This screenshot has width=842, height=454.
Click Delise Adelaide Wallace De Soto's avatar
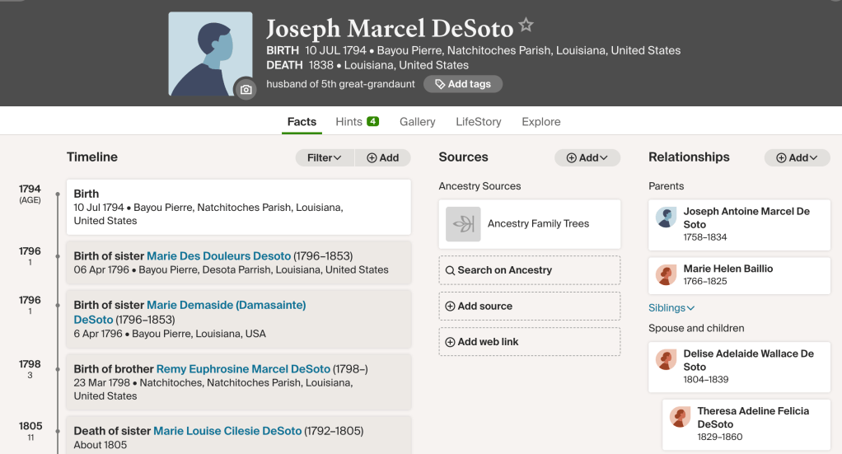coord(667,360)
